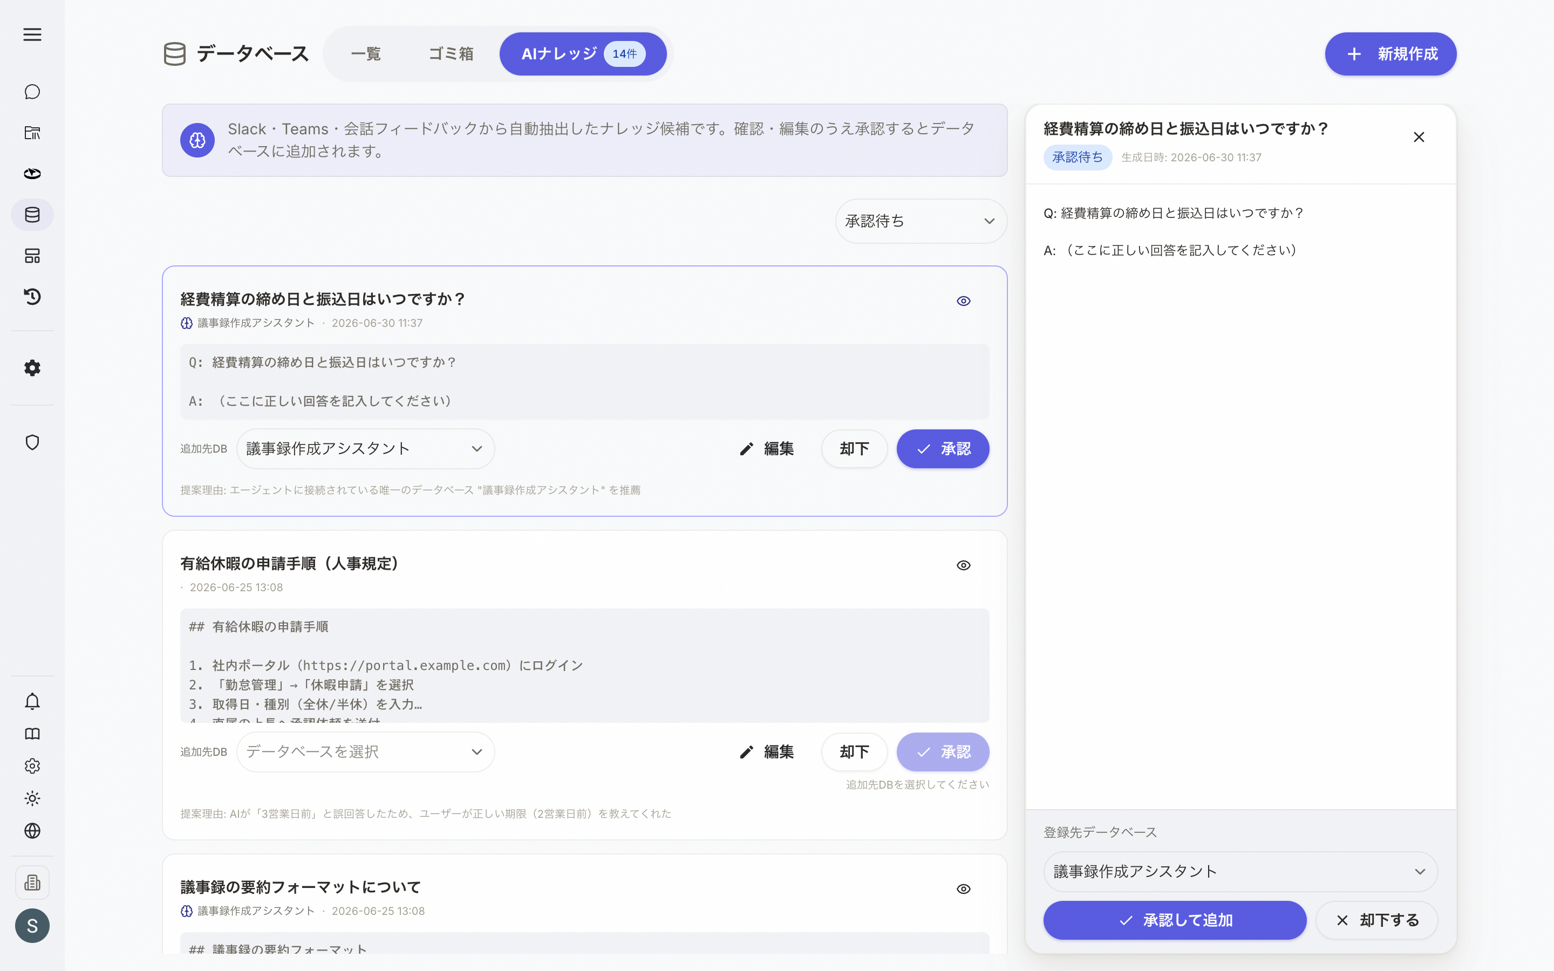This screenshot has width=1554, height=971.
Task: Open the 承認待ち status filter dropdown
Action: click(x=921, y=221)
